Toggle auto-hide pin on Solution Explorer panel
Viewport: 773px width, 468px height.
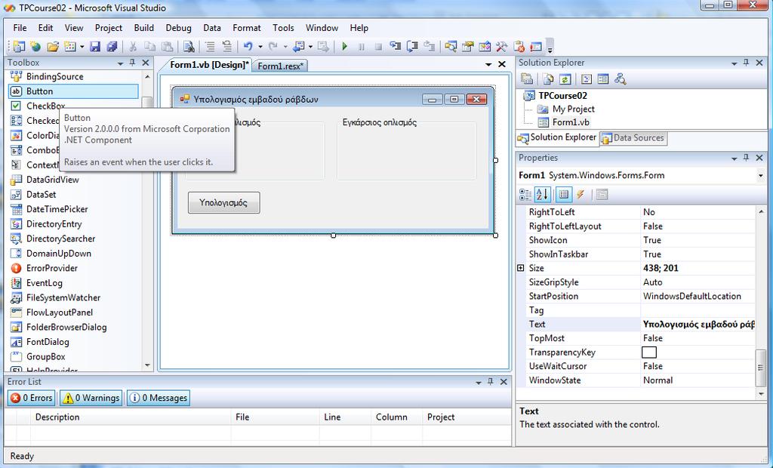click(746, 63)
